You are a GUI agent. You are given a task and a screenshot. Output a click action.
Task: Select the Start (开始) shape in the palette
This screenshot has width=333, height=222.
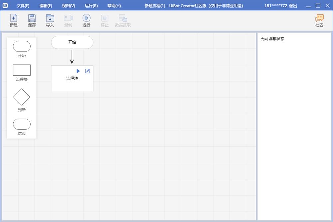click(22, 46)
